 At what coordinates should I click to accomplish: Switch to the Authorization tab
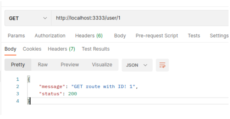50,36
